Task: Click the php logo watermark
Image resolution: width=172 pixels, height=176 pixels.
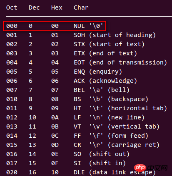Action: (140, 168)
